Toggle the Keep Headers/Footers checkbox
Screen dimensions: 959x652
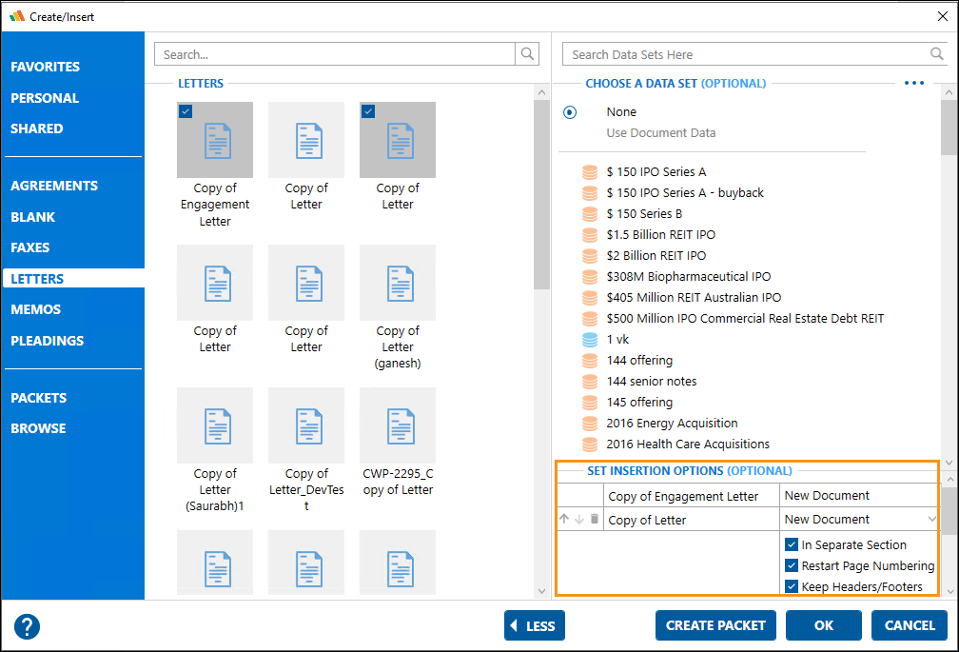tap(792, 586)
